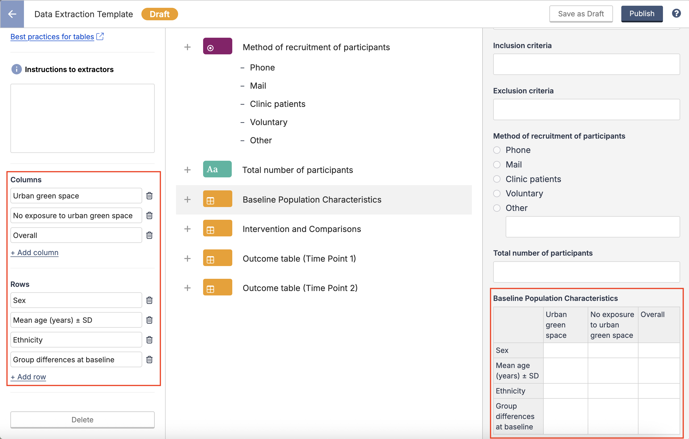689x439 pixels.
Task: Click table icon for Intervention and Comparisons
Action: point(217,228)
